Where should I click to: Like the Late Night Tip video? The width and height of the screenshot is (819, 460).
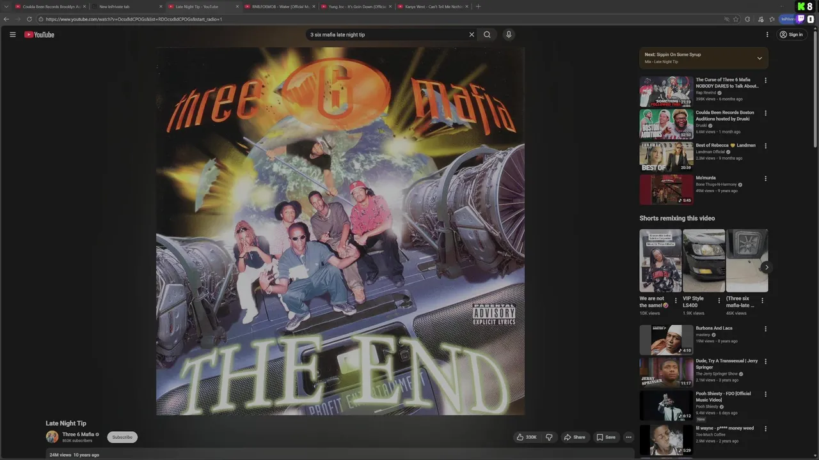click(x=527, y=437)
